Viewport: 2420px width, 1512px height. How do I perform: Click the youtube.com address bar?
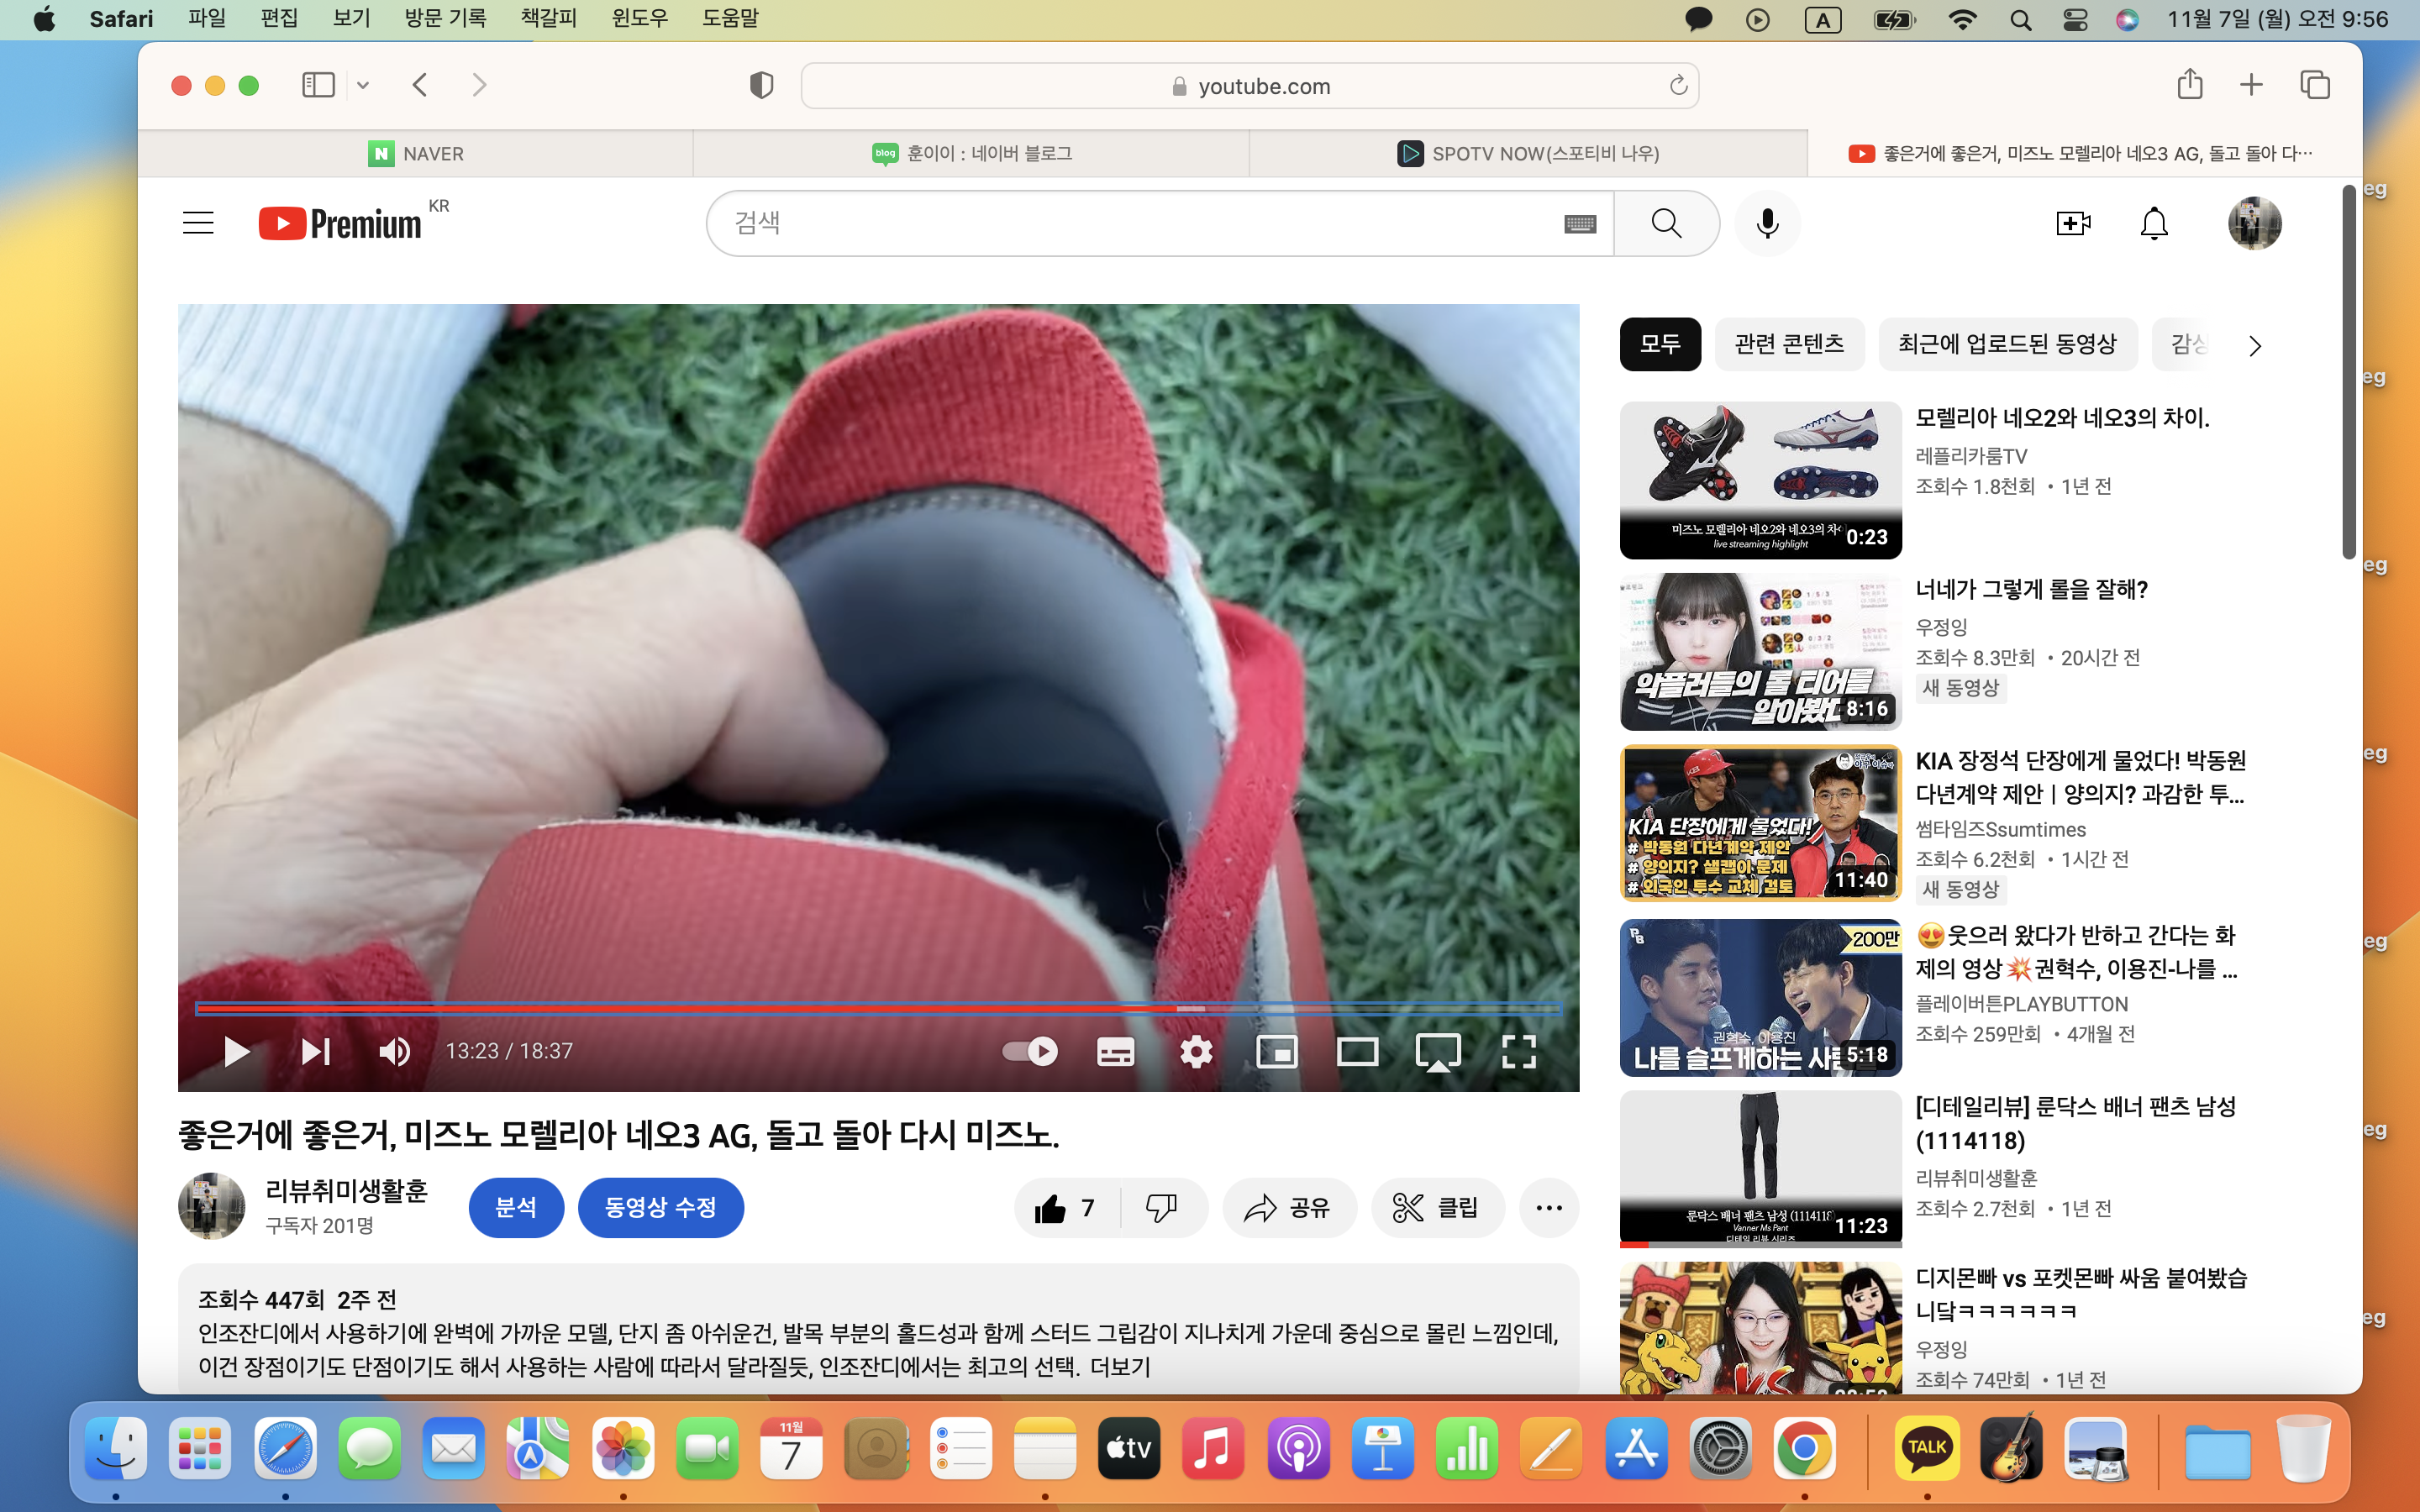tap(1249, 86)
